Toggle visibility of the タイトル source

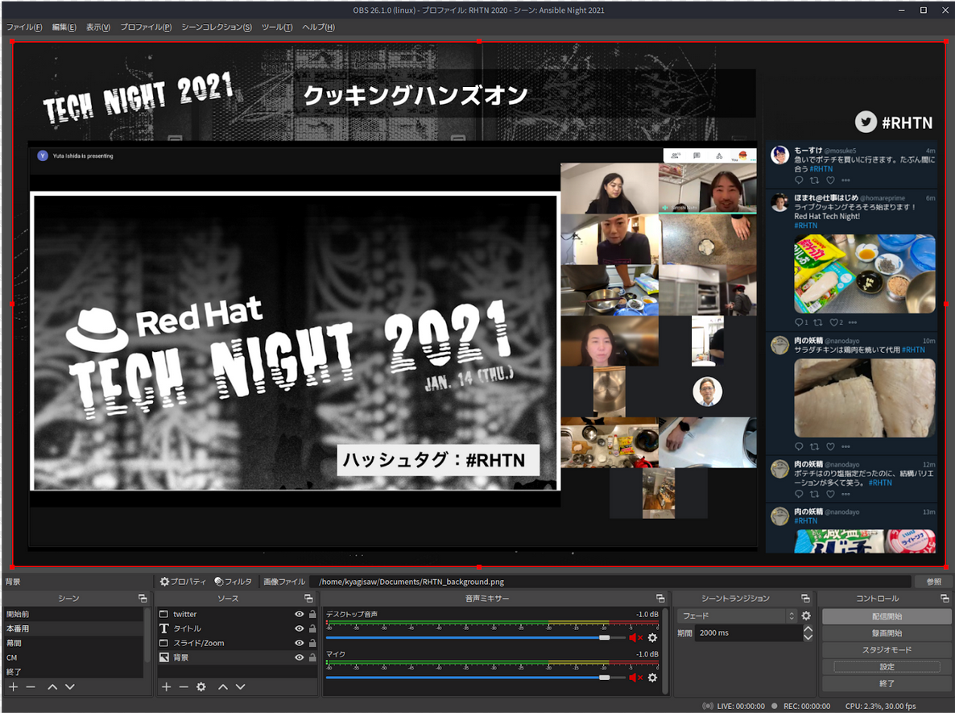[299, 628]
